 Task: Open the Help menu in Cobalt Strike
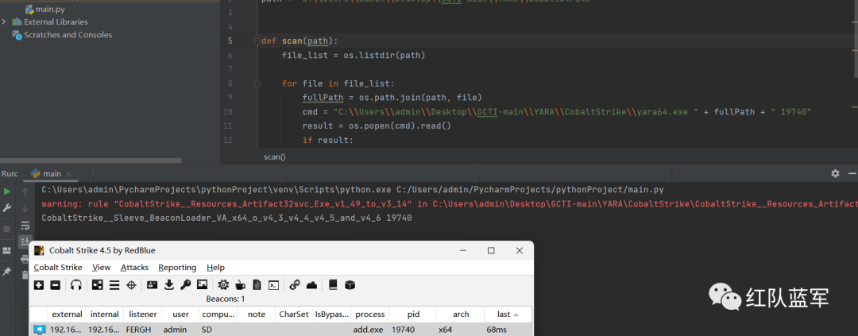pos(215,267)
